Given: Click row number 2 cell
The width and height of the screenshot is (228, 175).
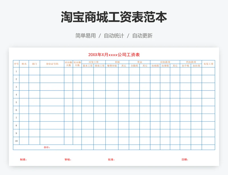Looking at the screenshot, I should (16, 79).
